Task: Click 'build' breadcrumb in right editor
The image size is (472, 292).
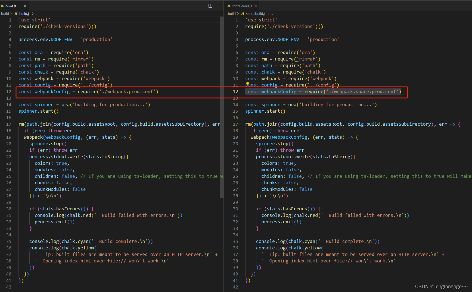Action: point(232,14)
